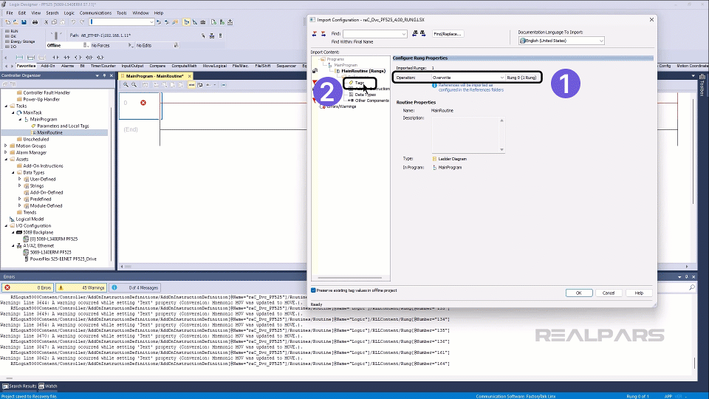Select the Examine On (XIC) contact icon
The image size is (709, 399).
point(55,58)
